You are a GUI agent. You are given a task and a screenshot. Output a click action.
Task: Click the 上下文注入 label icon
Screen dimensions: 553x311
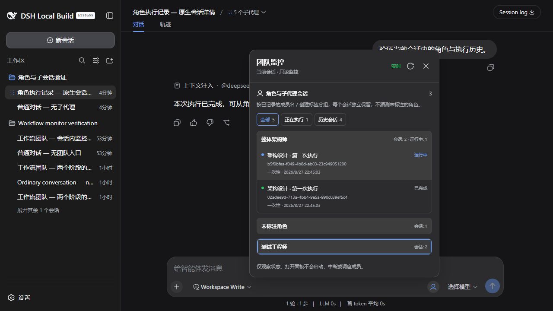177,86
